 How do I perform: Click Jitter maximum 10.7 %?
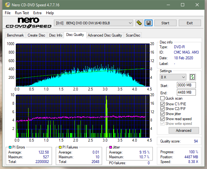pyautogui.click(x=145, y=157)
